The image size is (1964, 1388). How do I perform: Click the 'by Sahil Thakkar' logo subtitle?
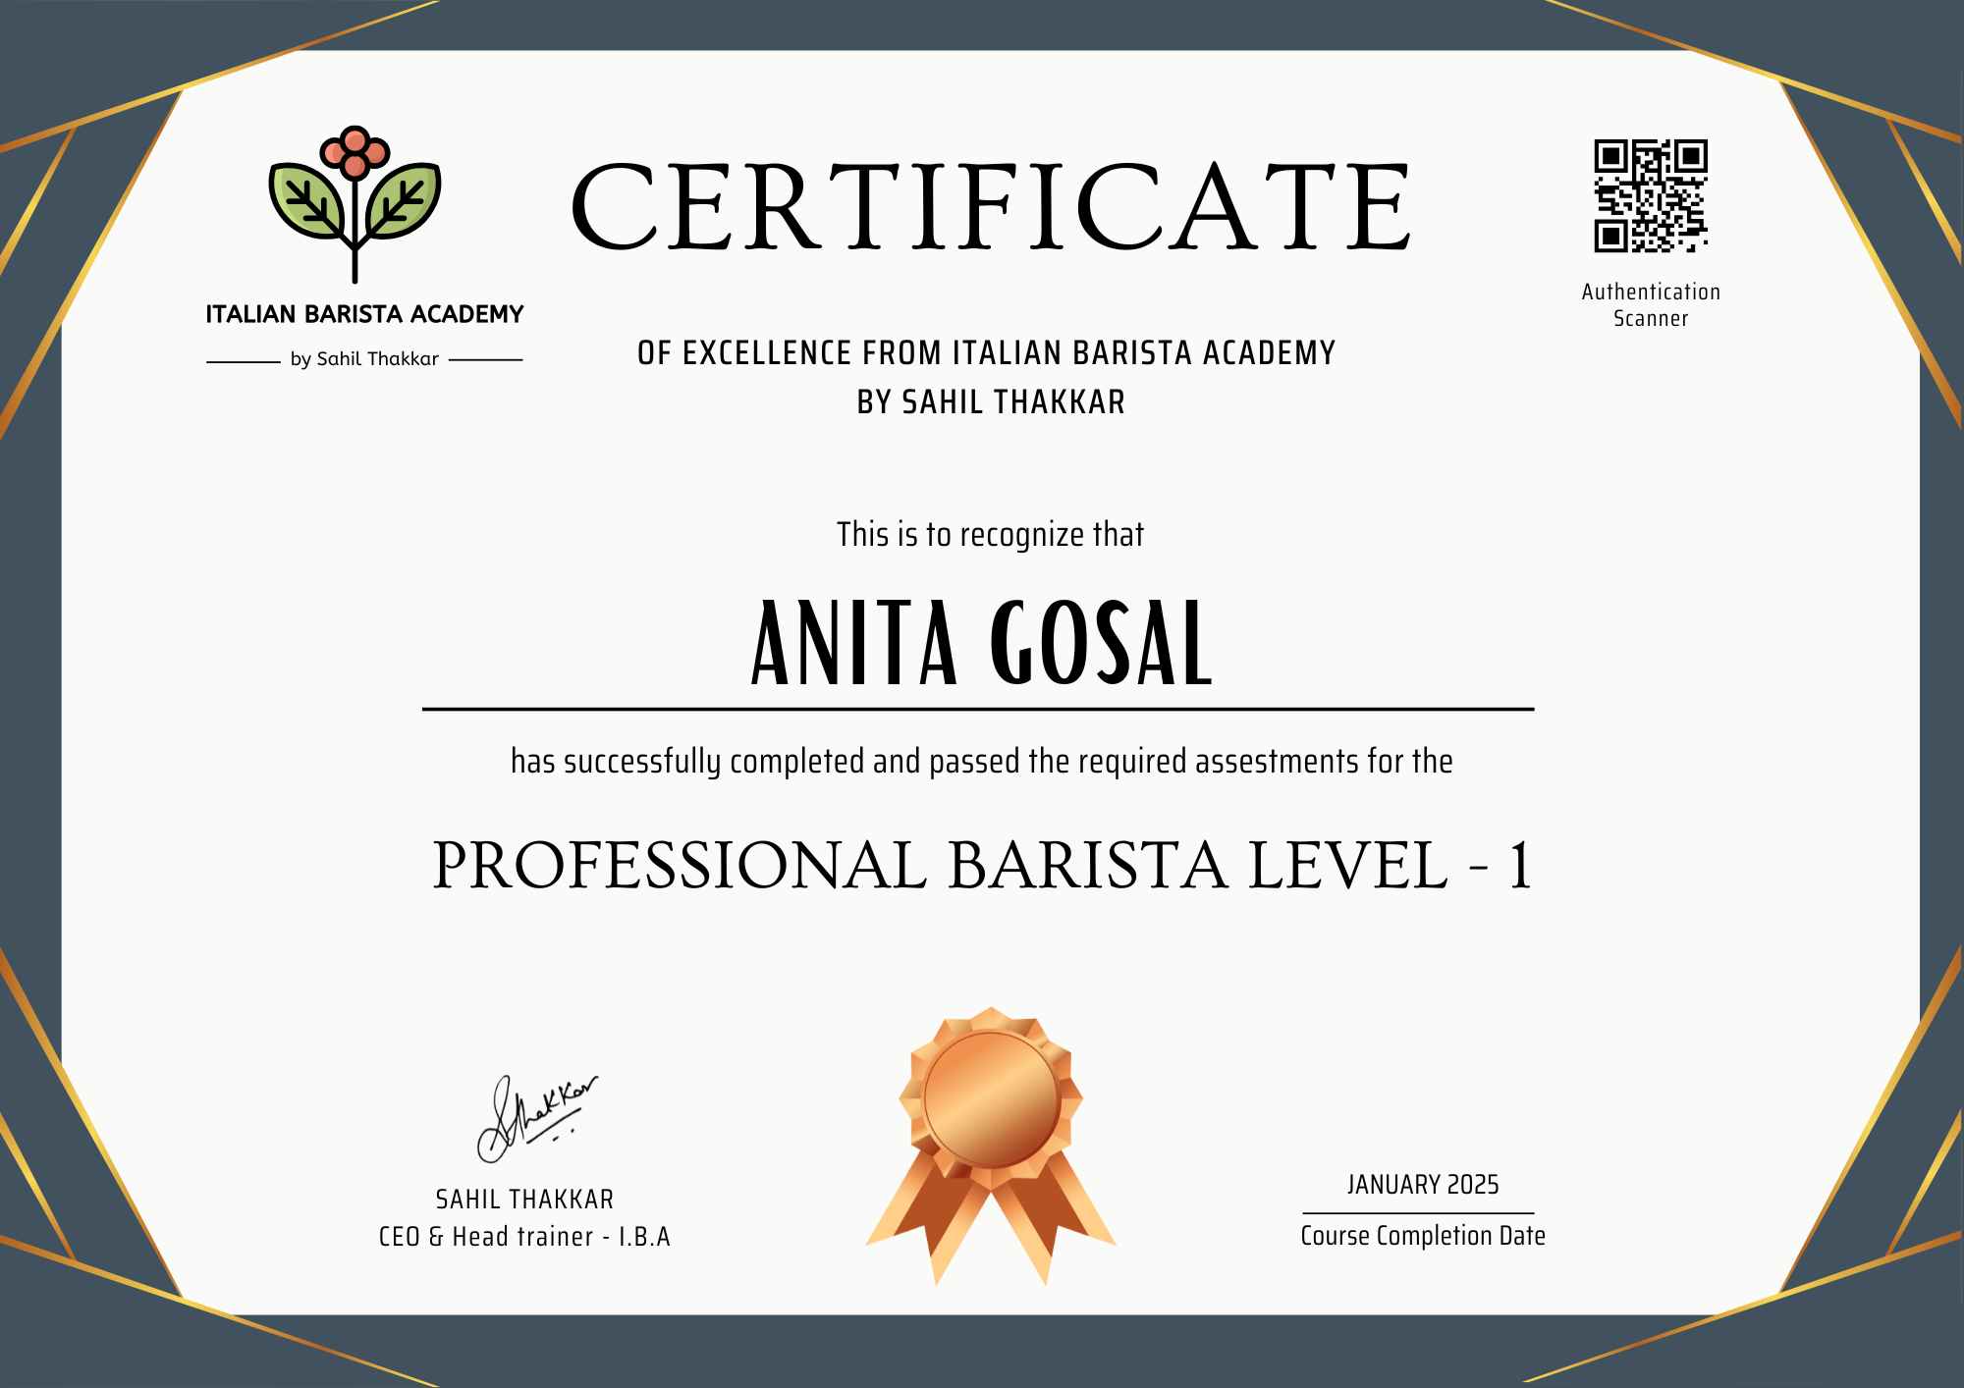tap(364, 359)
